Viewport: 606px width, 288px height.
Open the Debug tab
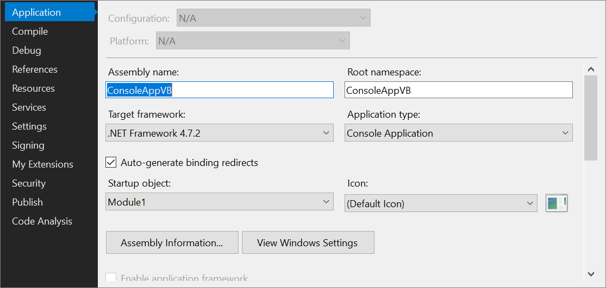pyautogui.click(x=26, y=50)
